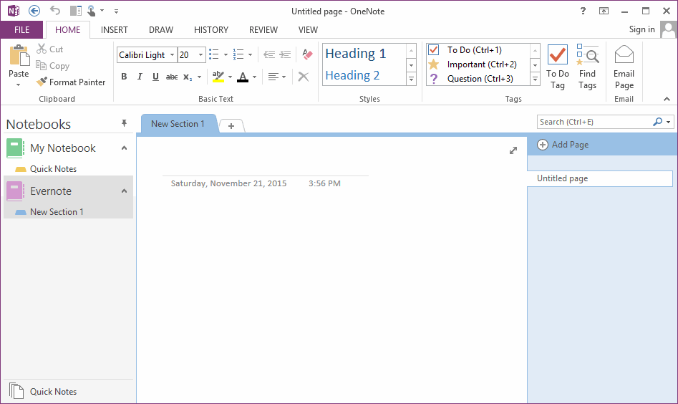Toggle Touch/Mouse mode icon
Viewport: 678px width, 404px height.
pos(92,11)
